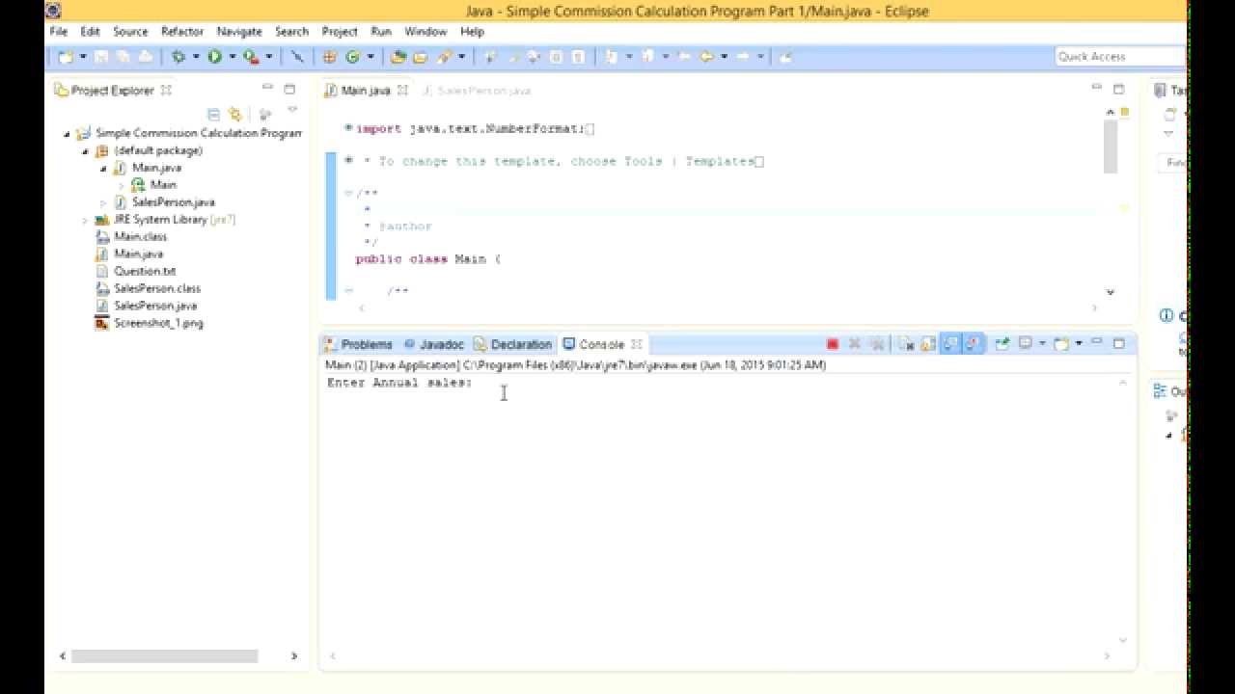This screenshot has height=694, width=1235.
Task: Click Link with Editor icon in Project Explorer
Action: click(x=234, y=114)
